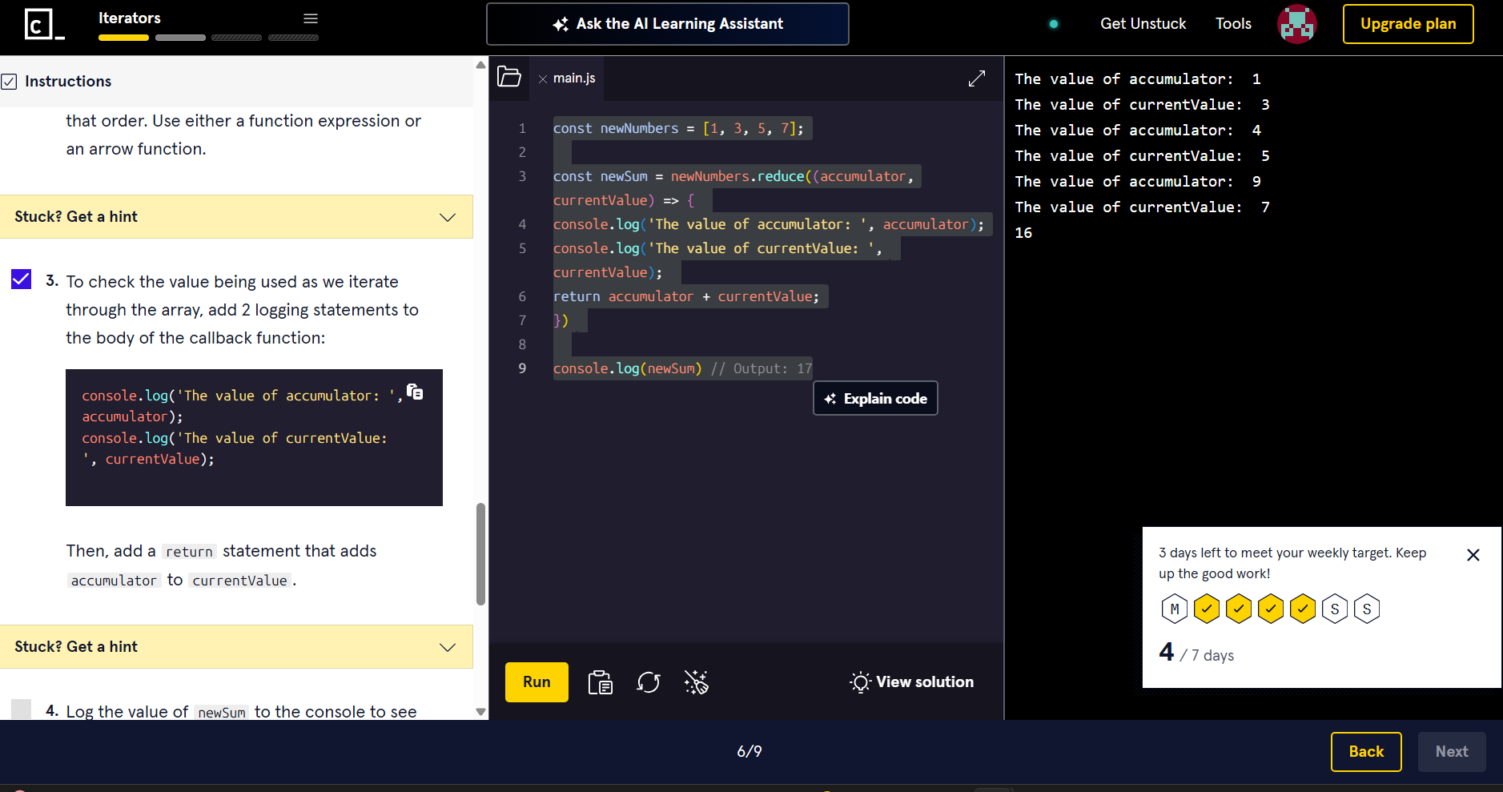The height and width of the screenshot is (792, 1503).
Task: Select the main.js file tab
Action: tap(573, 78)
